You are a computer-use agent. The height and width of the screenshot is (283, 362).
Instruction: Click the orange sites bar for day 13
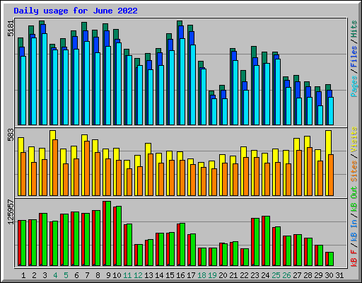tap(151, 175)
